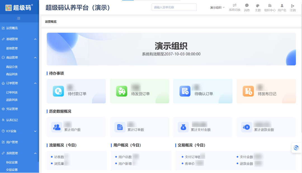
Task: Open the 演示组织 organization dropdown
Action: [217, 8]
